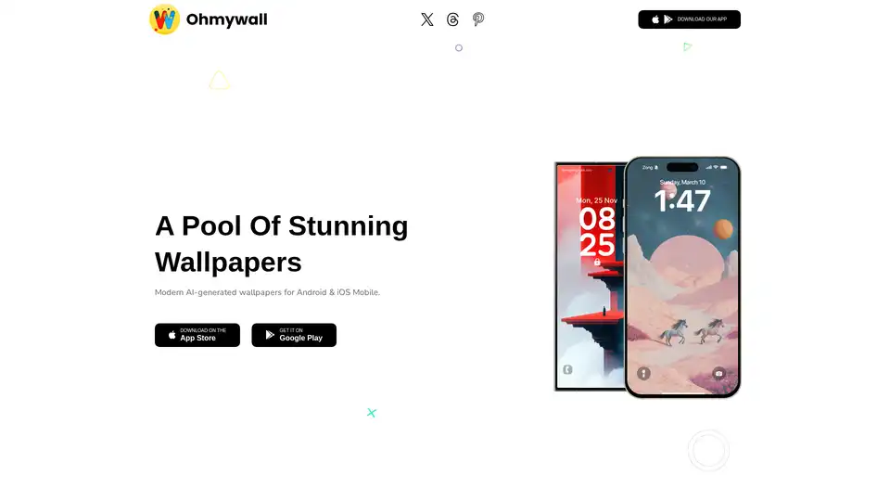
Task: Click the Apple icon in Download Our App button
Action: pyautogui.click(x=655, y=19)
